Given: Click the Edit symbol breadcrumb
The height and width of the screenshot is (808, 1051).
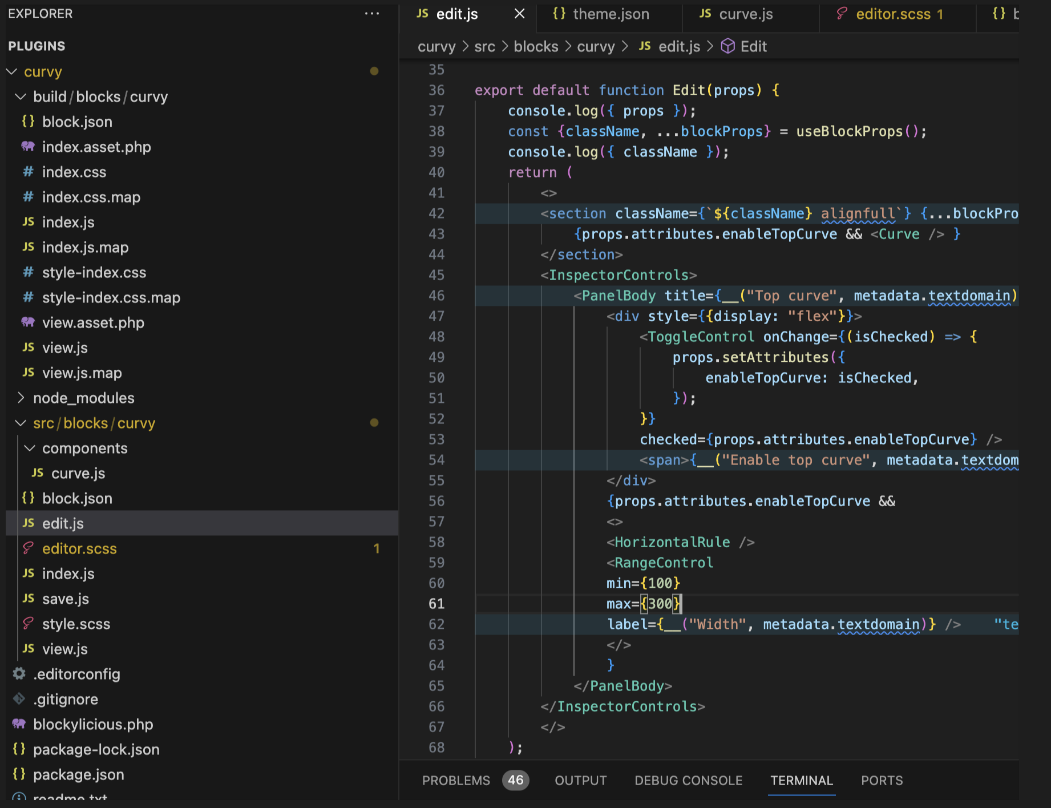Looking at the screenshot, I should 753,46.
